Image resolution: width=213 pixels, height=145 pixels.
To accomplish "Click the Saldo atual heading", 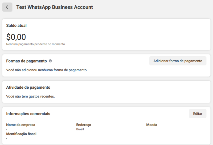I will pos(16,25).
